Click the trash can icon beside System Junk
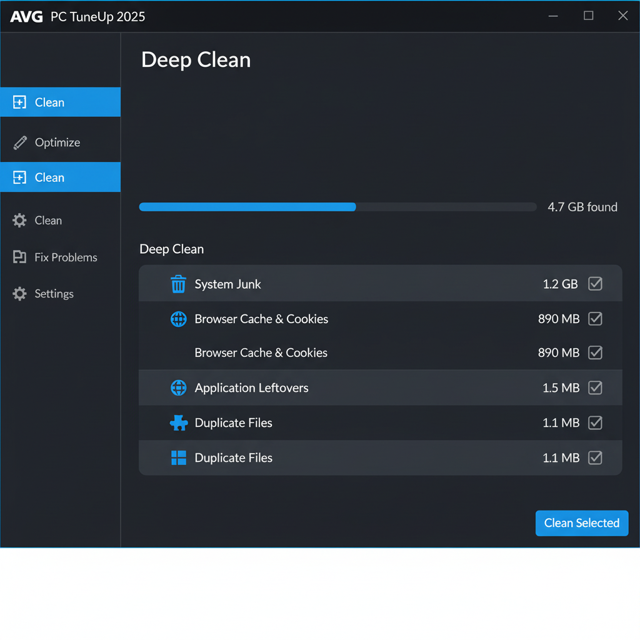 pyautogui.click(x=178, y=284)
